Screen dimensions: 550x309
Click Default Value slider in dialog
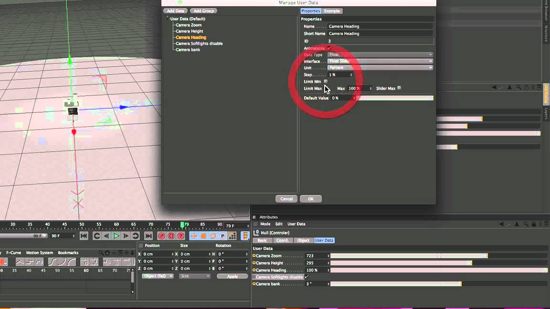coord(396,98)
